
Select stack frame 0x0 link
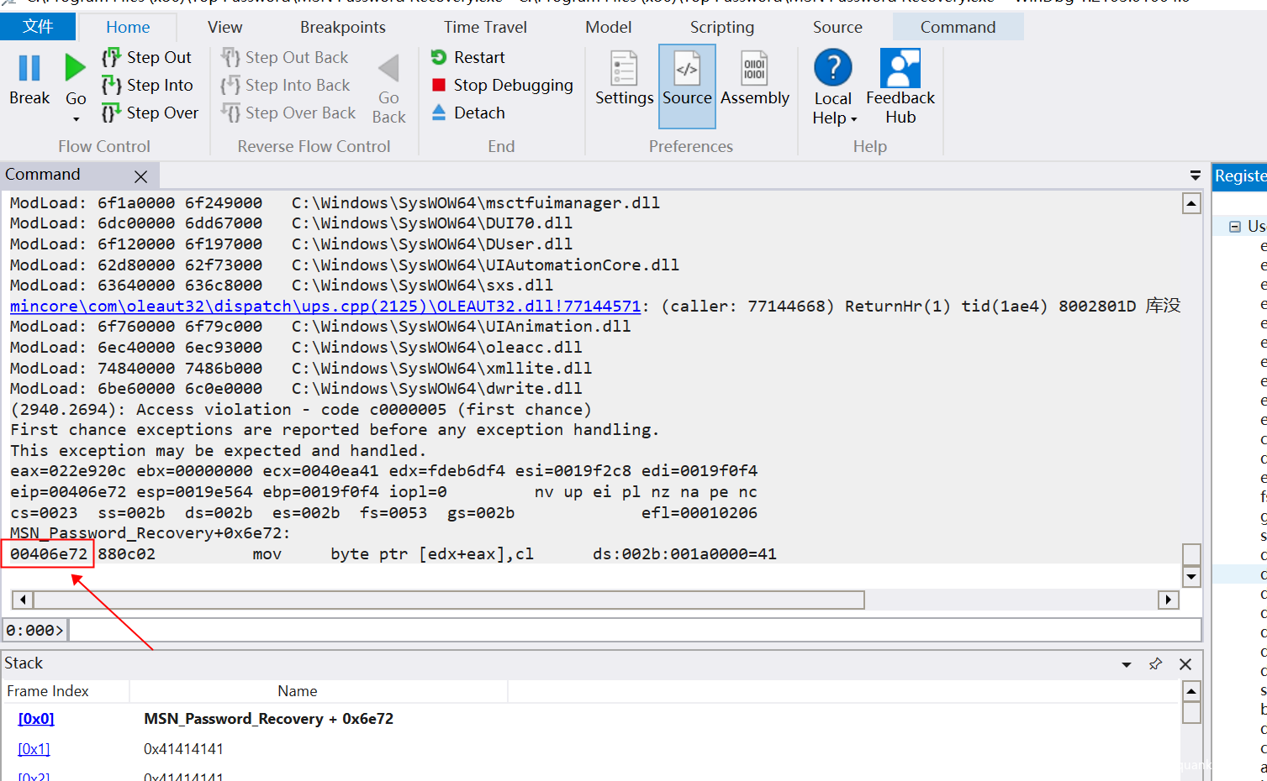coord(36,719)
